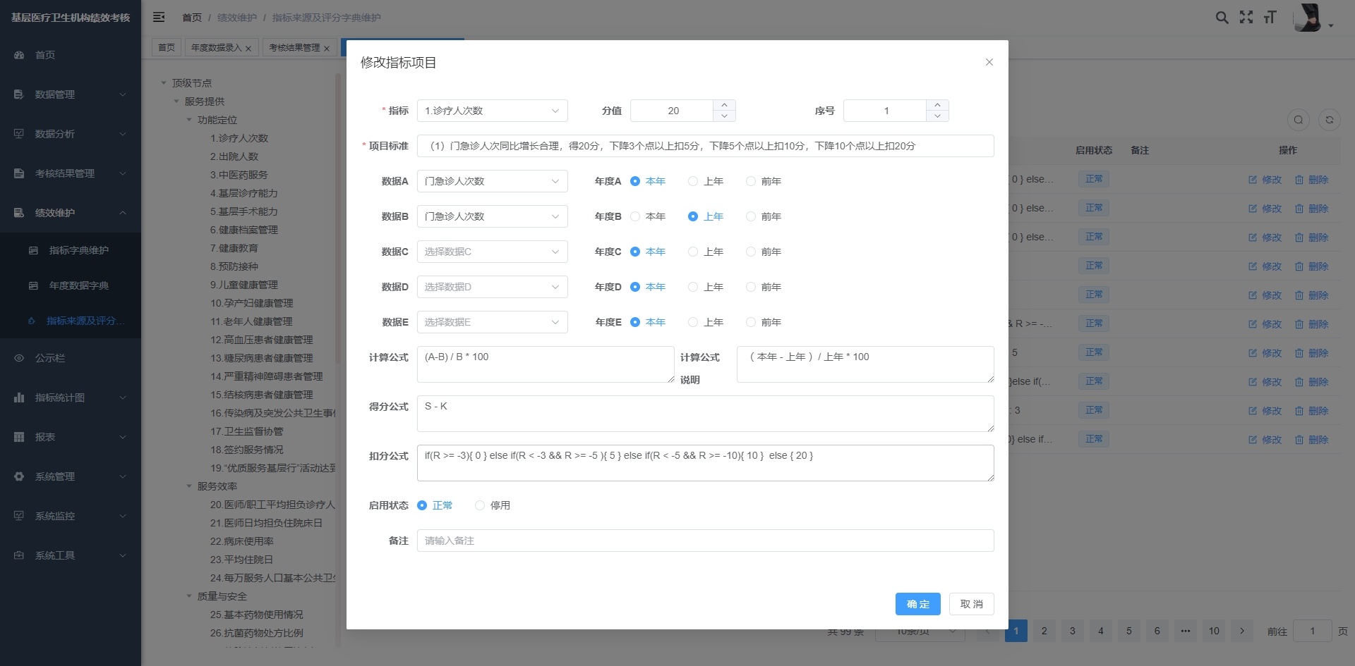Close the 修改指标项目 dialog with X
The height and width of the screenshot is (666, 1355).
click(989, 62)
